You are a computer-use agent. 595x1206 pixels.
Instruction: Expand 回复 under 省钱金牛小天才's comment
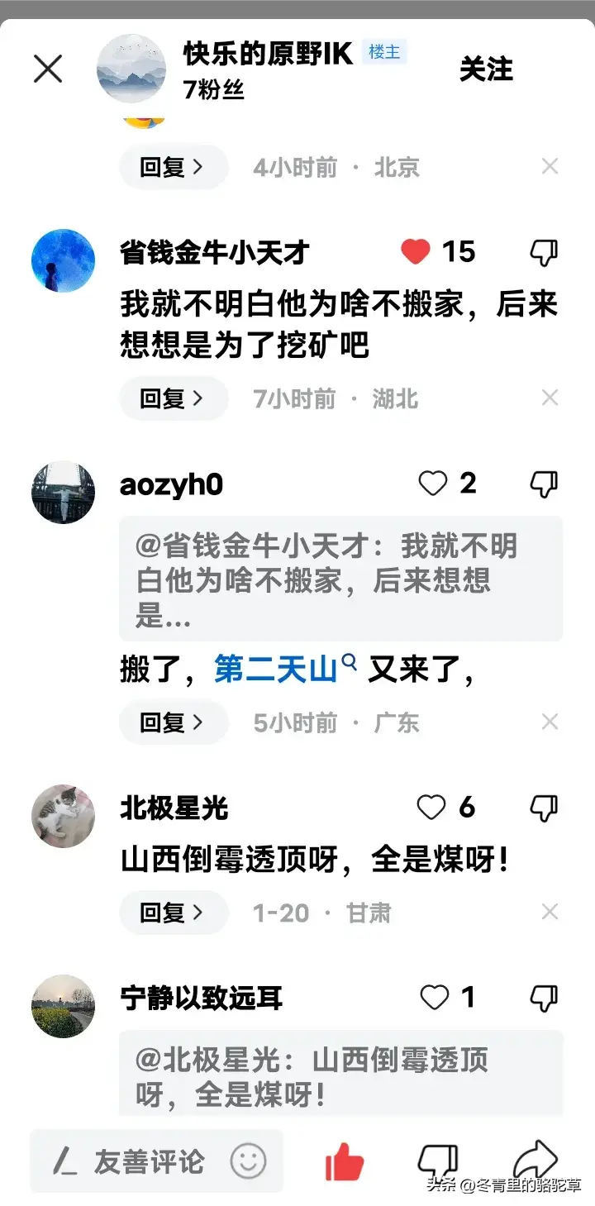point(173,399)
